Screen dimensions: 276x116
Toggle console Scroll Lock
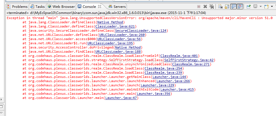[227, 7]
